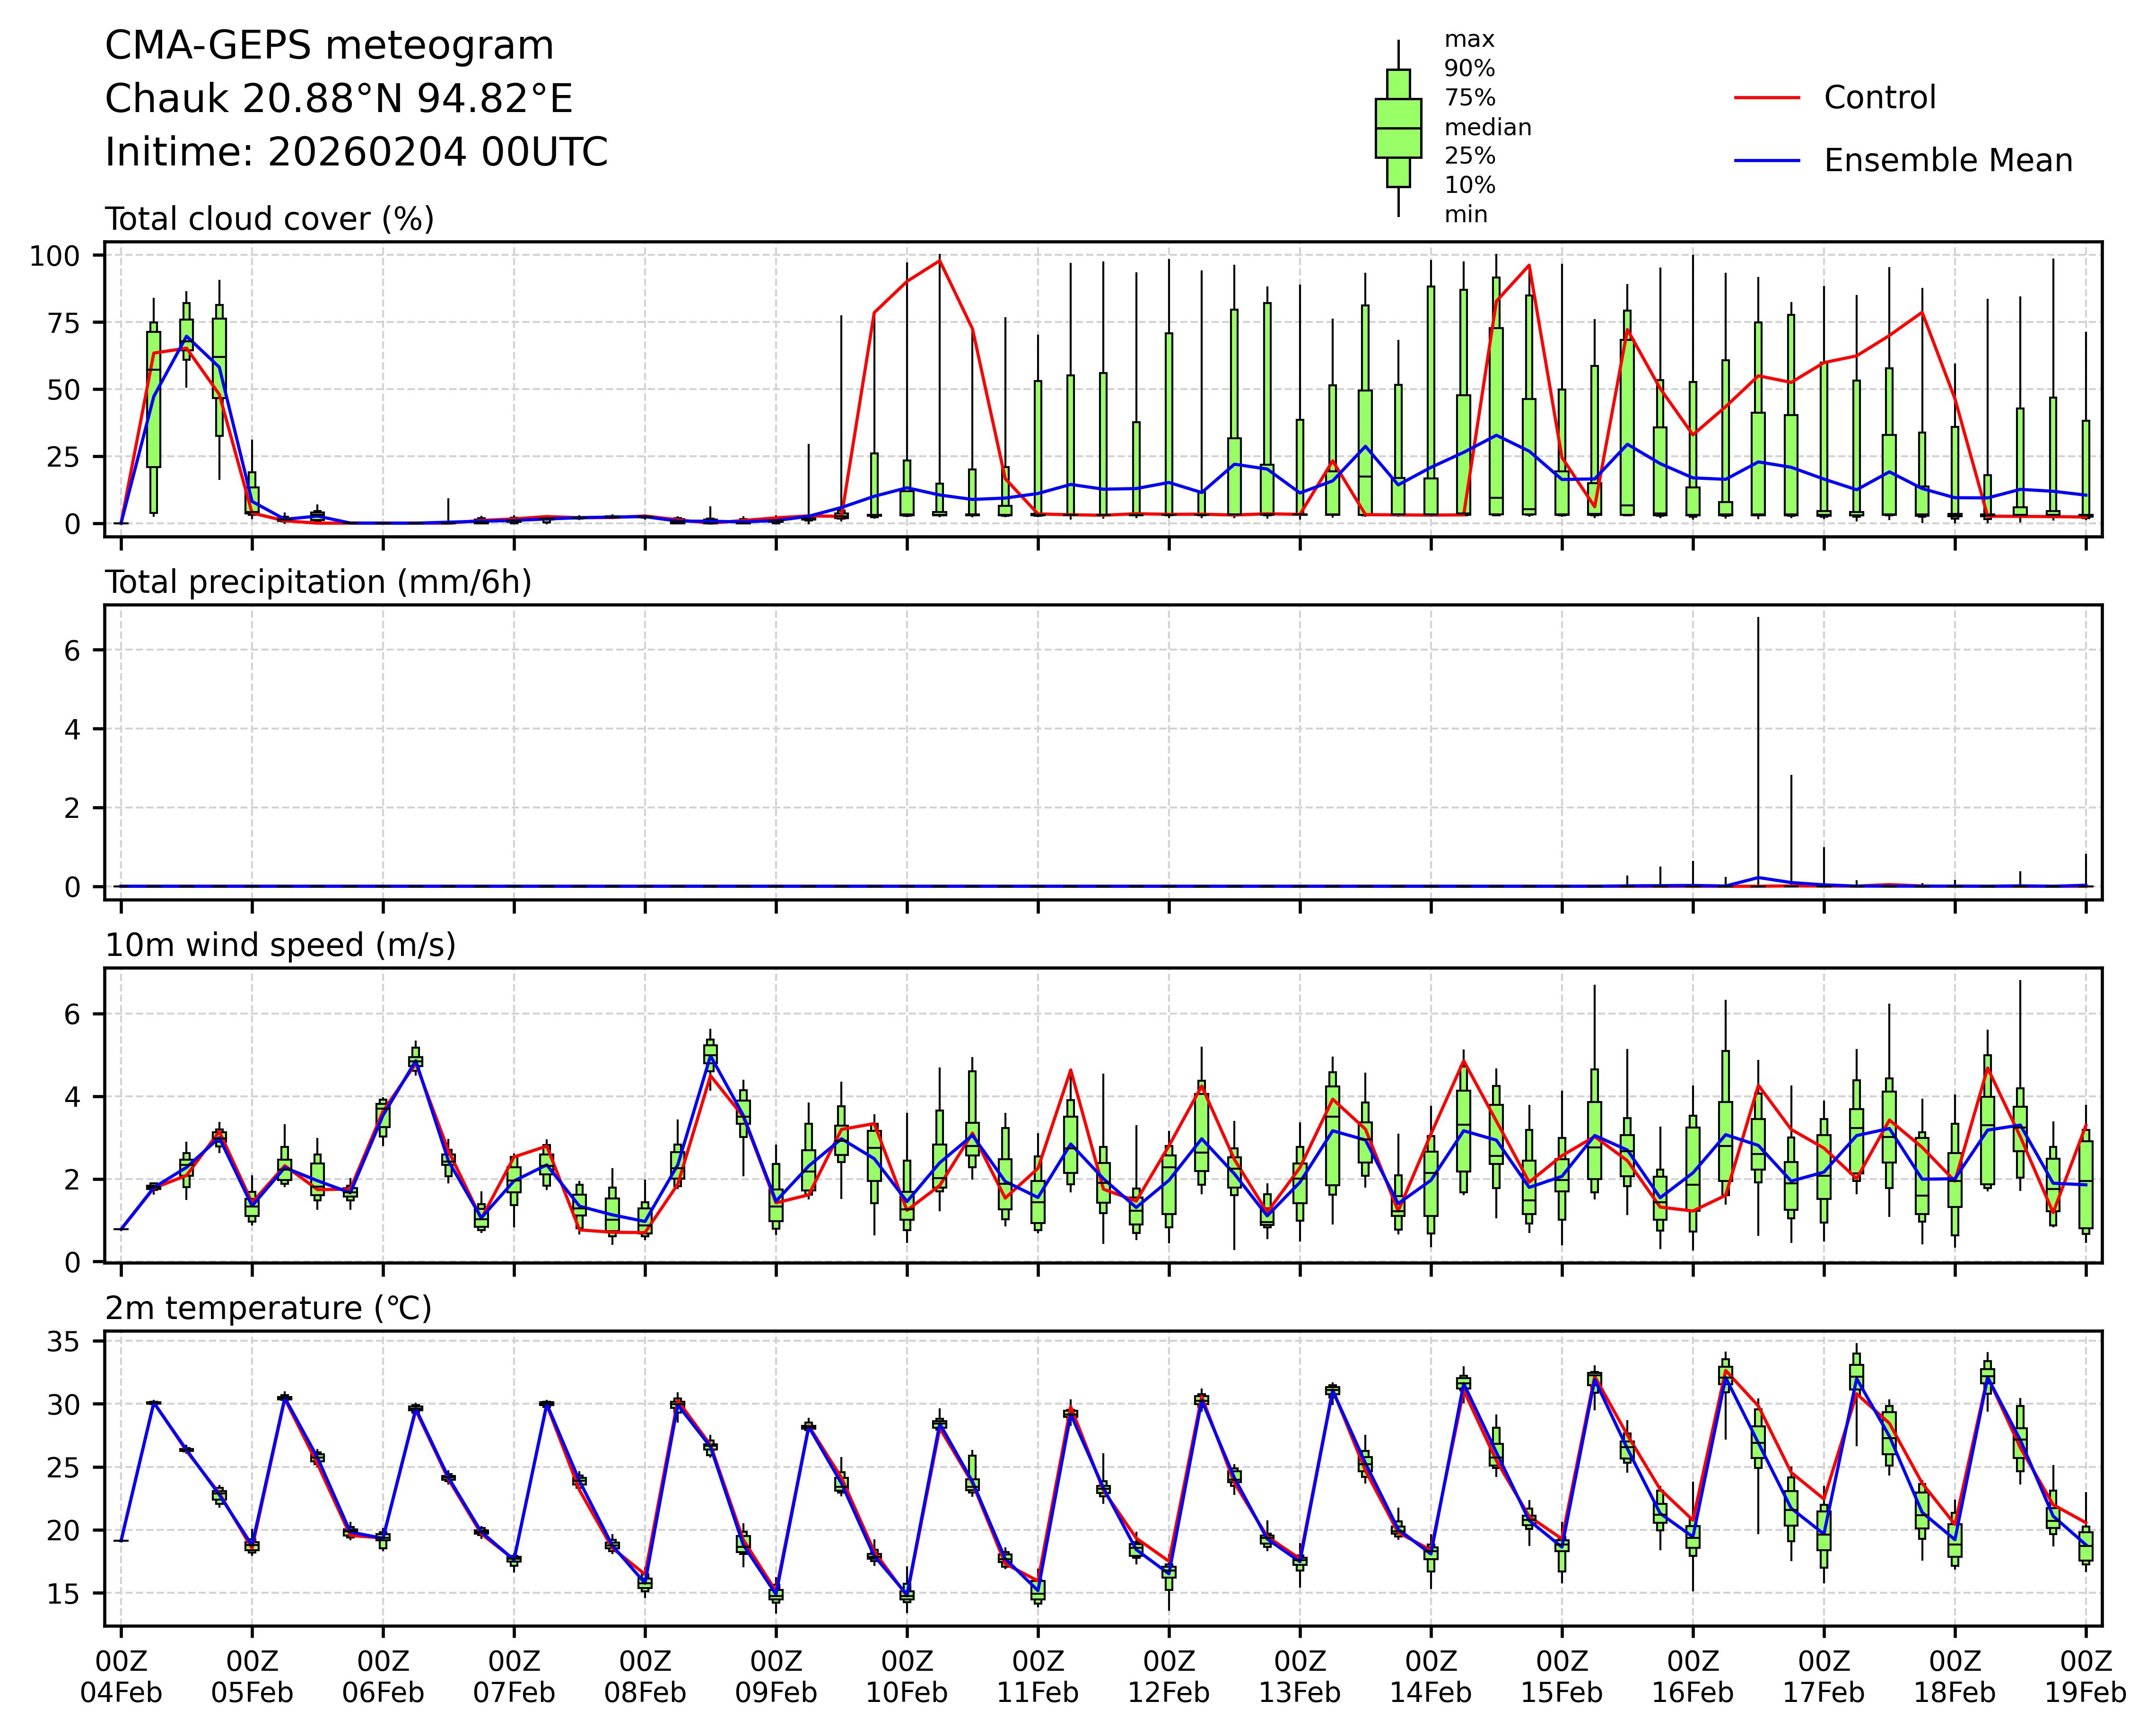This screenshot has width=2156, height=1736.
Task: Click the '00Z 19Feb' x-axis label
Action: click(x=2085, y=1677)
